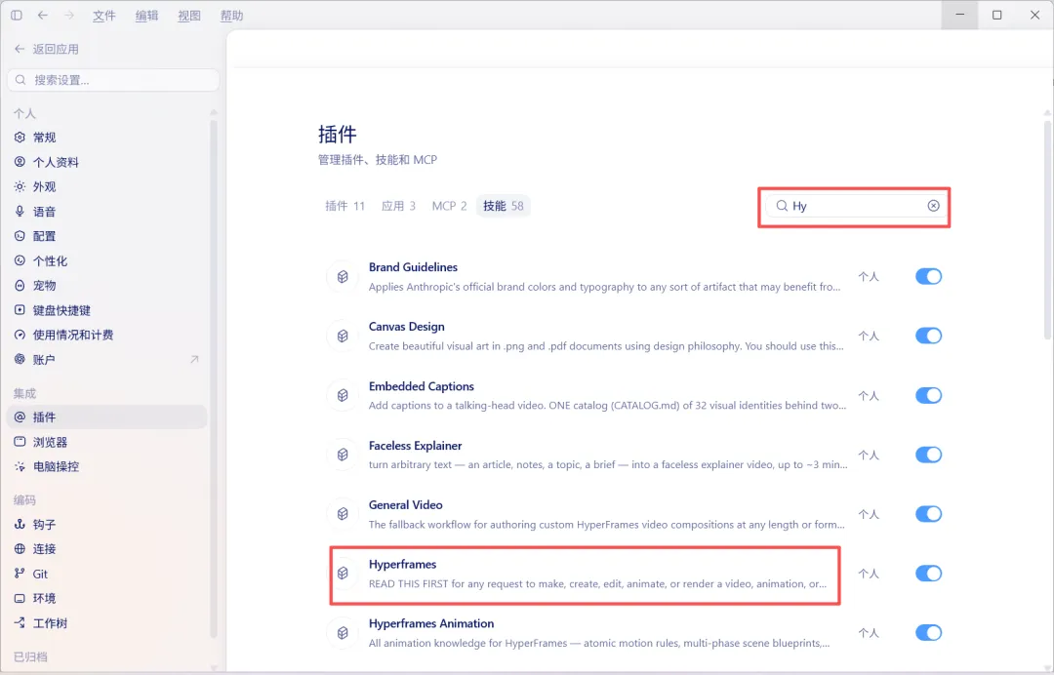Click the 语音 microphone icon
Viewport: 1054px width, 675px height.
coord(20,212)
